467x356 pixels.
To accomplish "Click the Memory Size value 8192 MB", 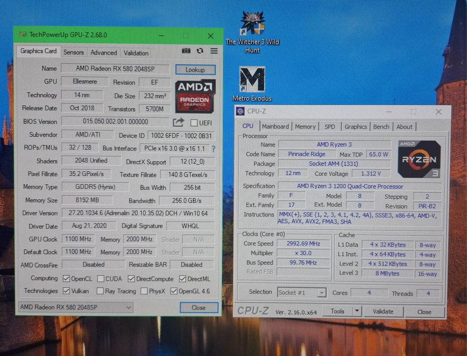I will coord(87,200).
